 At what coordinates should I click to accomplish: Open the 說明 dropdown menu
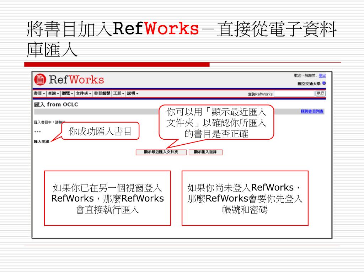point(133,93)
